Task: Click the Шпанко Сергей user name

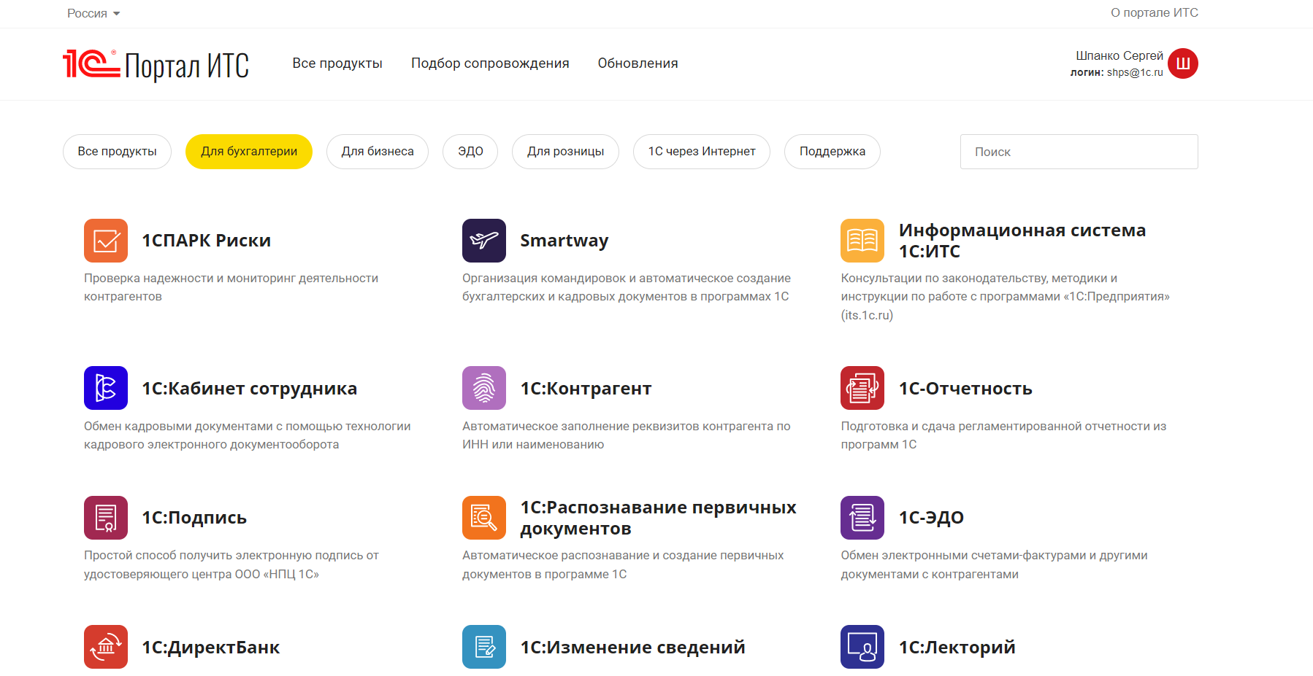Action: [1119, 56]
